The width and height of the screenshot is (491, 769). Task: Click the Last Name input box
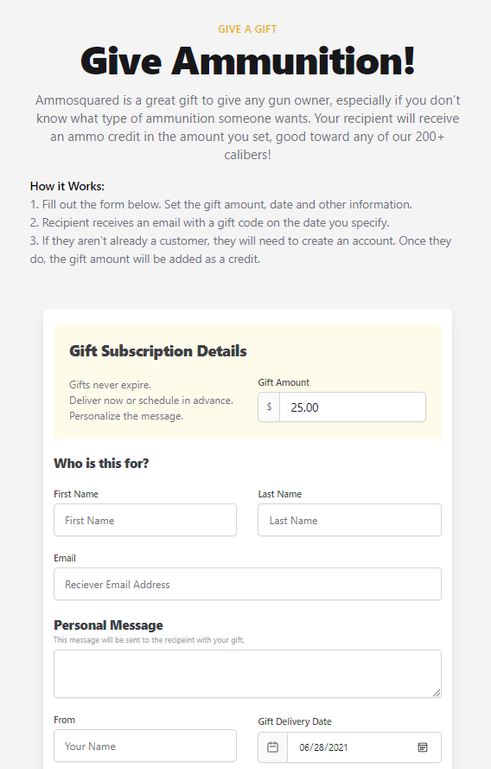(x=349, y=520)
